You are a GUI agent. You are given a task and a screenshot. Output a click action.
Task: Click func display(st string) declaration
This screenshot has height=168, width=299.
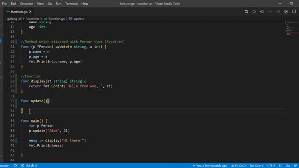click(x=53, y=81)
